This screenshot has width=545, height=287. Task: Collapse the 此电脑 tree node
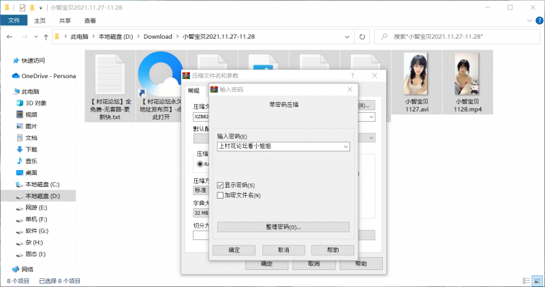[6, 91]
